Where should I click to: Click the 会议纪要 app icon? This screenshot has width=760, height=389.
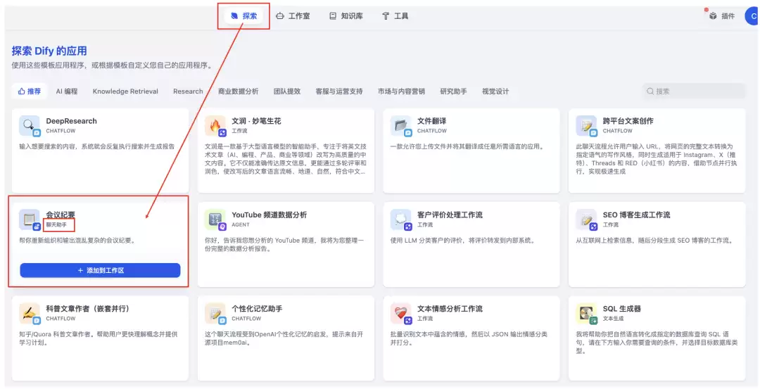click(29, 219)
